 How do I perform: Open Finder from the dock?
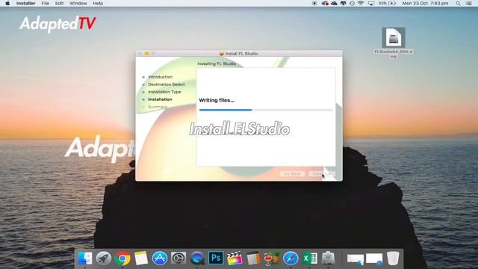85,259
